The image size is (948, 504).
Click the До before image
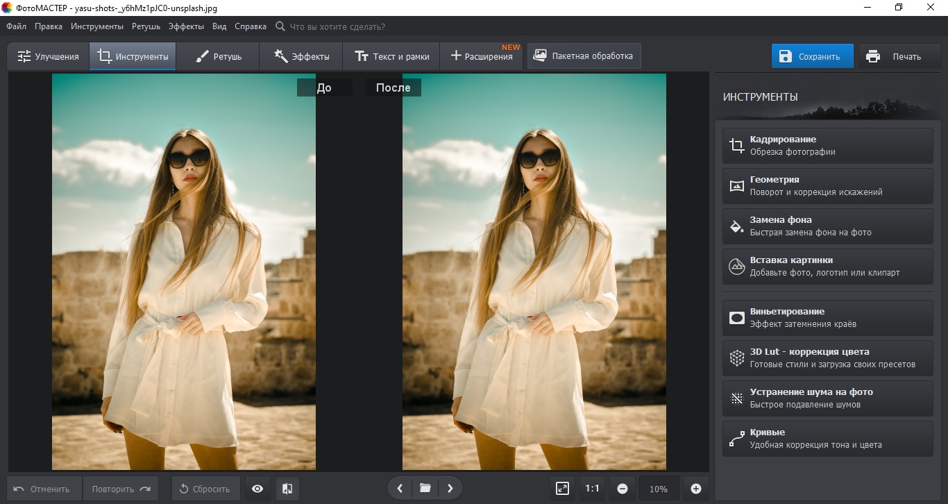pos(184,271)
